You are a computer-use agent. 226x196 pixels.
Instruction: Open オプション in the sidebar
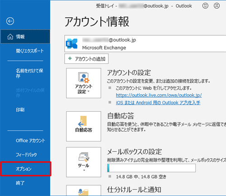(26, 169)
